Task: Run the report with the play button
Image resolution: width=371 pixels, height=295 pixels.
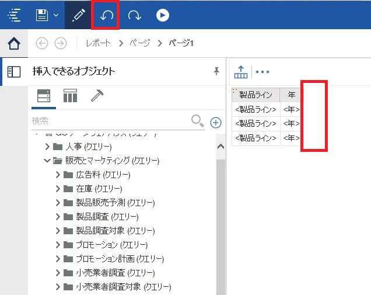Action: point(163,15)
